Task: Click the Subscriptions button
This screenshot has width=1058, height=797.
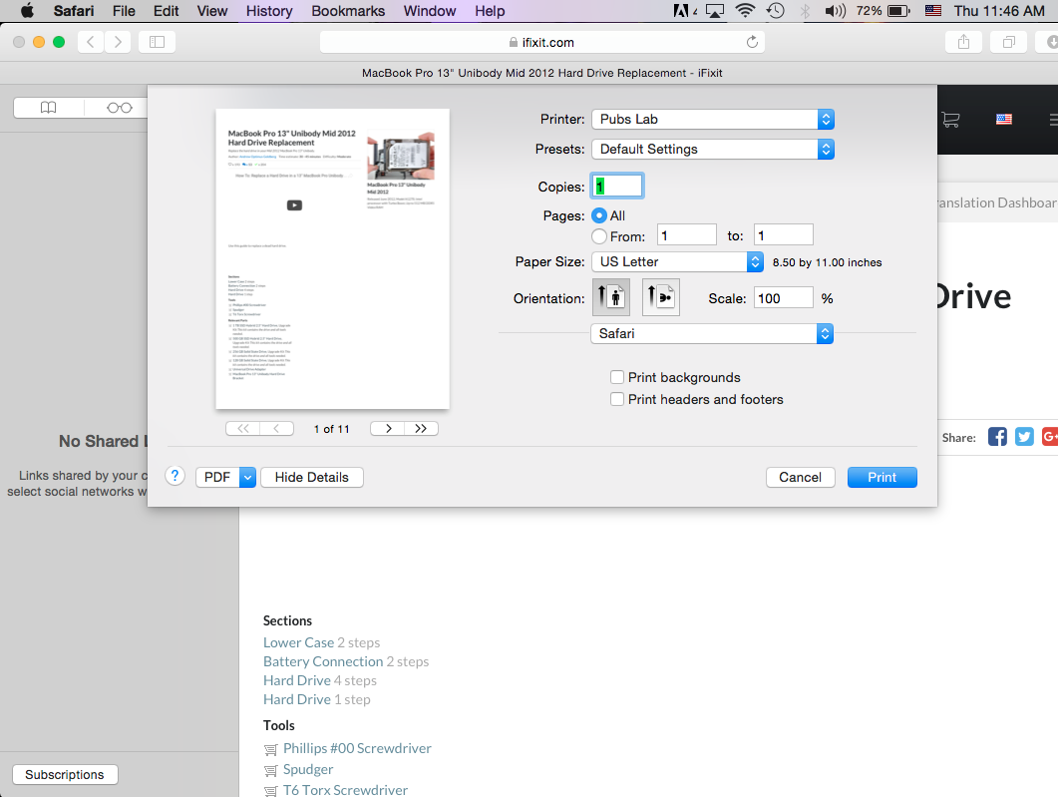Action: point(65,775)
